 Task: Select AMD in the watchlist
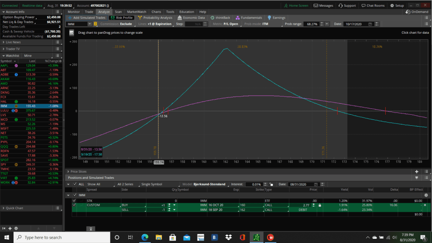click(x=6, y=83)
